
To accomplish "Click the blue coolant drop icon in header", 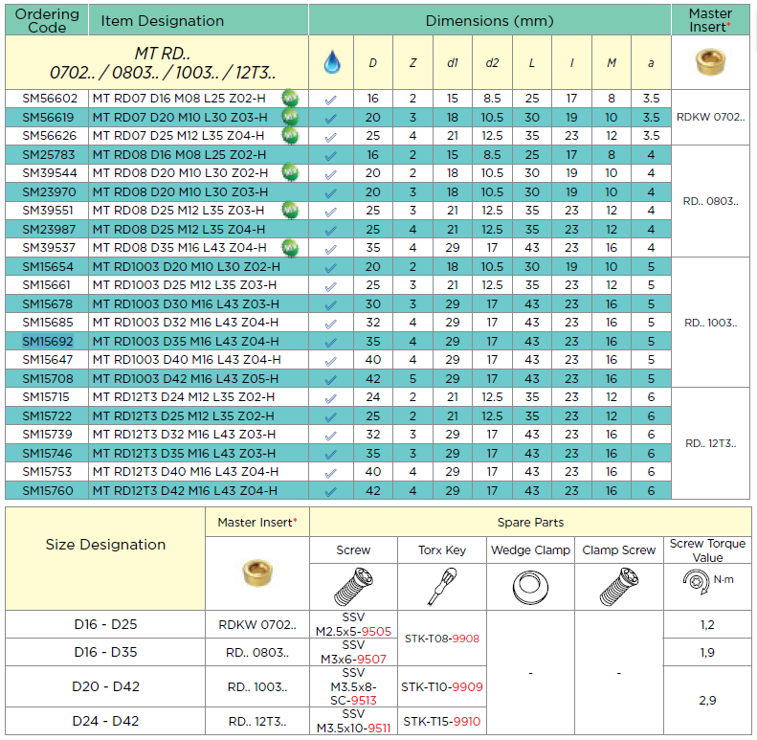I will [x=331, y=63].
